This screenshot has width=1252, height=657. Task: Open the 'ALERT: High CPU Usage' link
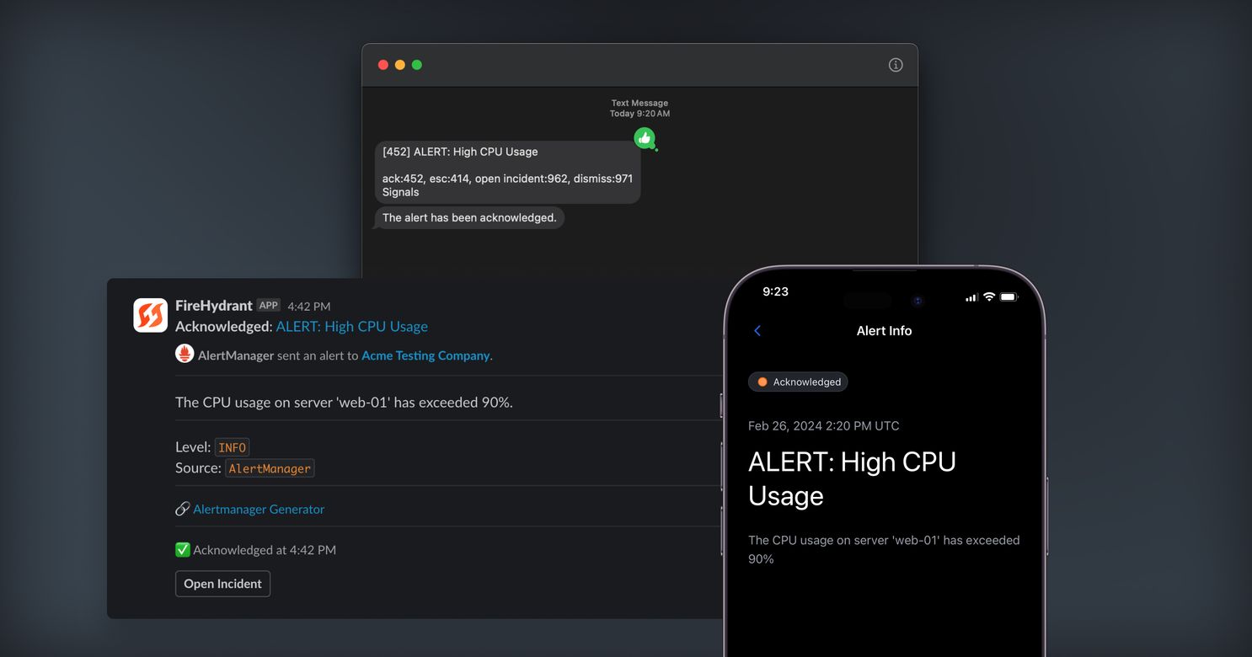tap(352, 326)
